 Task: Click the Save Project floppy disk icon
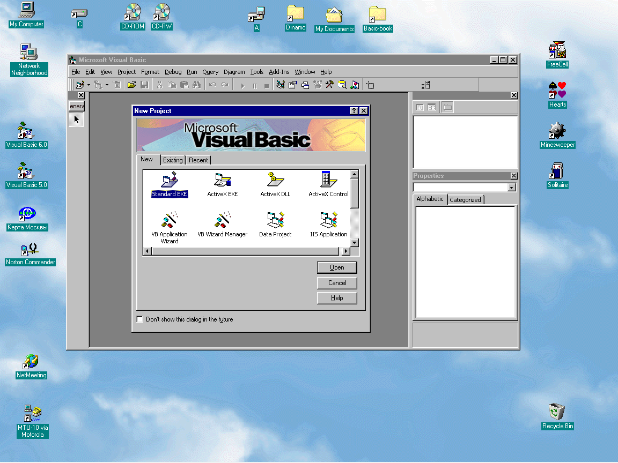click(x=145, y=85)
